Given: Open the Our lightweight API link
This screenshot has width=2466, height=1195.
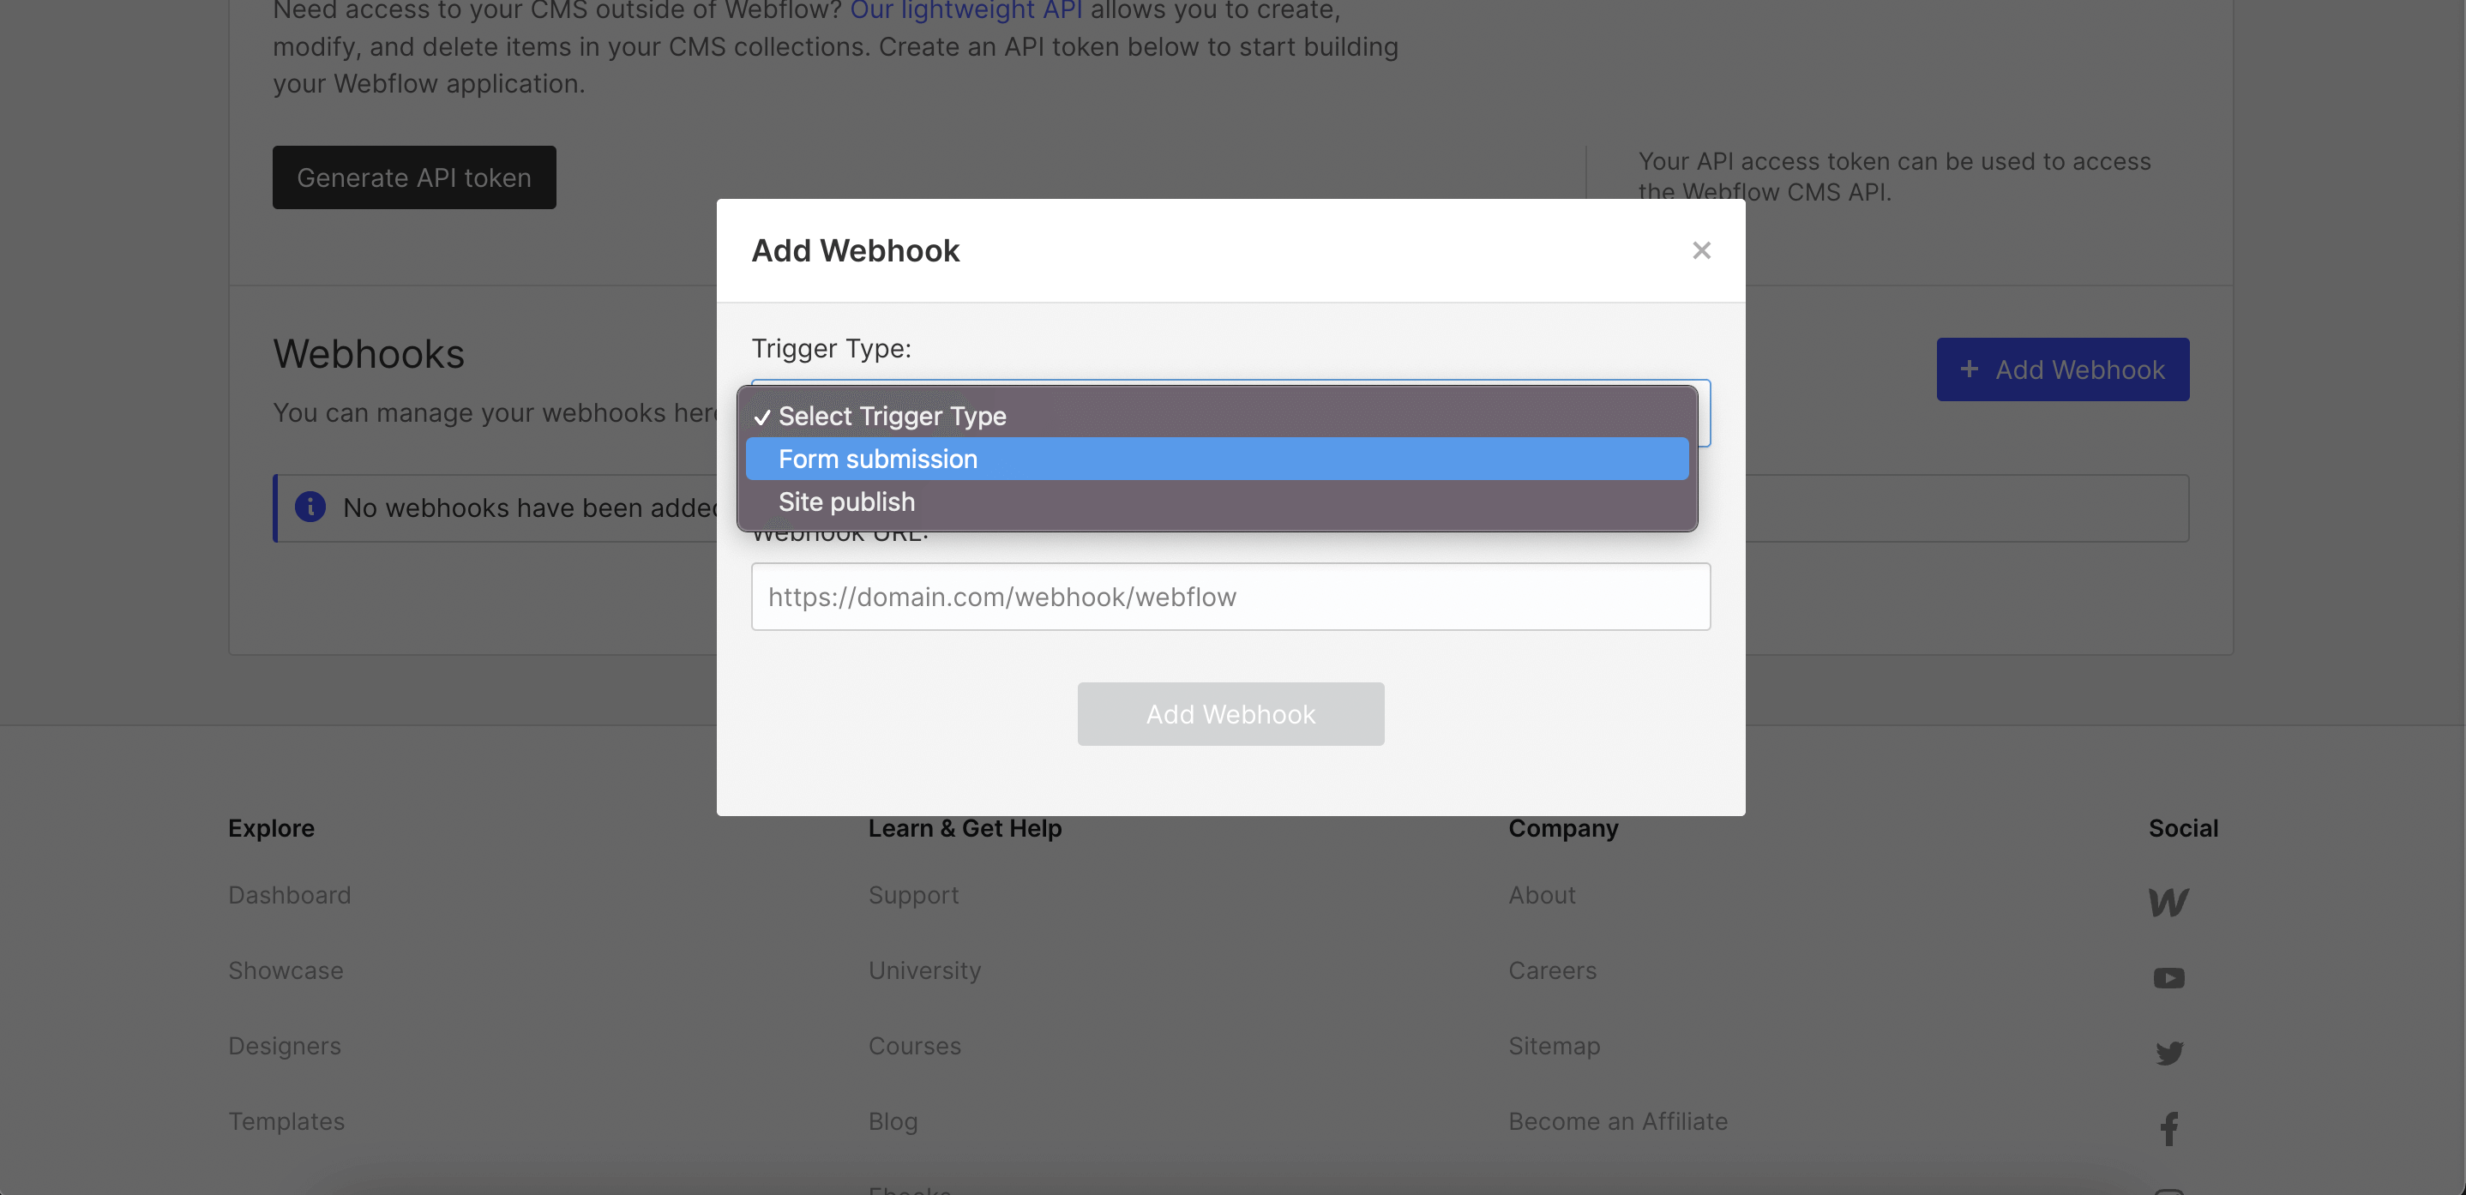Looking at the screenshot, I should pos(966,11).
